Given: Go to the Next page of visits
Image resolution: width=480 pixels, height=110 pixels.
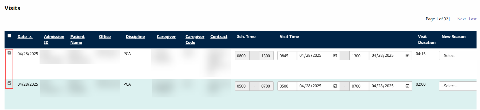Looking at the screenshot, I should point(462,19).
